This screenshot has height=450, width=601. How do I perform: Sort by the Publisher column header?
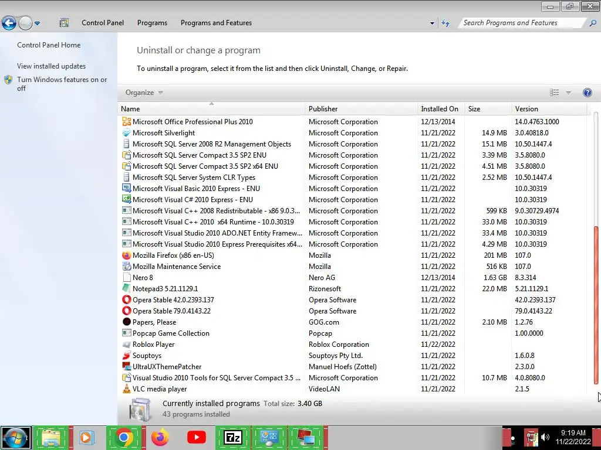pyautogui.click(x=362, y=109)
